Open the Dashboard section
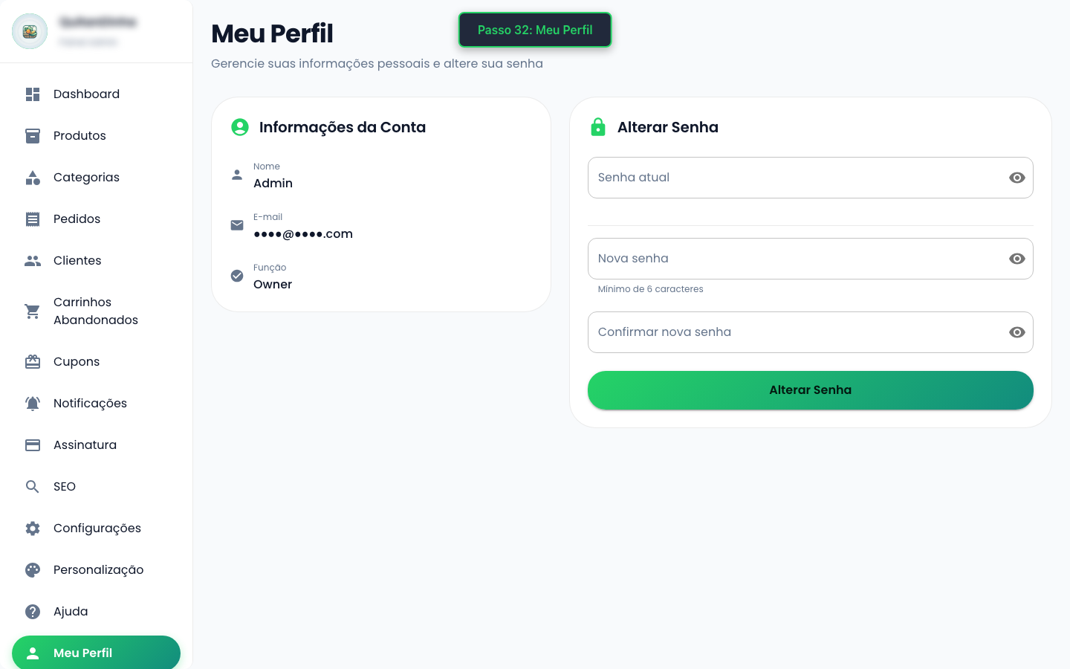Viewport: 1070px width, 669px height. [86, 94]
